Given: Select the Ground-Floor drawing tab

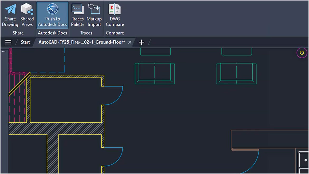Looking at the screenshot, I should point(82,42).
